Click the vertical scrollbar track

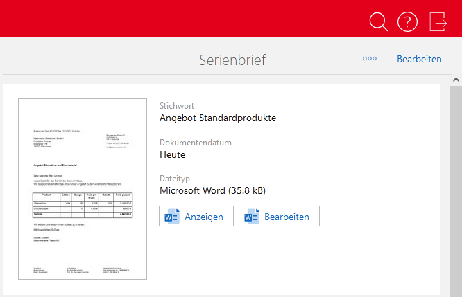click(x=456, y=187)
